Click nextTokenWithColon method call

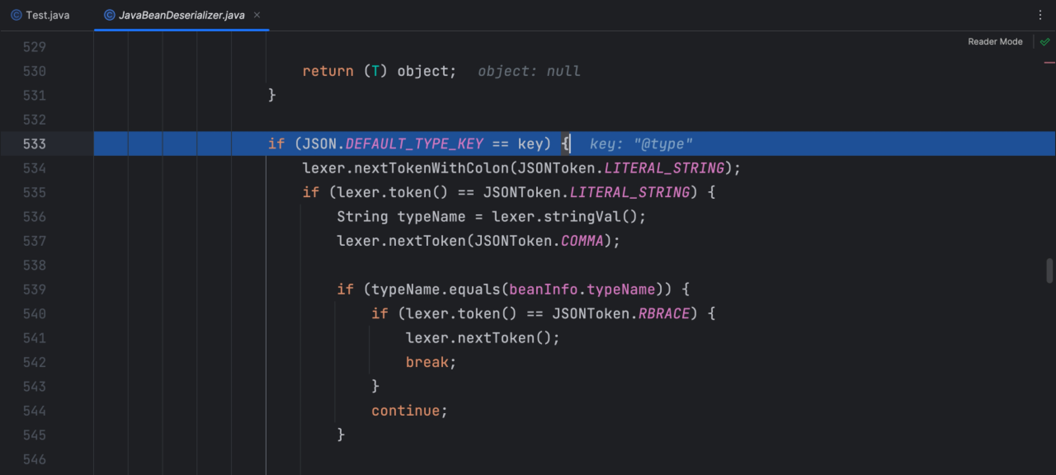[431, 168]
